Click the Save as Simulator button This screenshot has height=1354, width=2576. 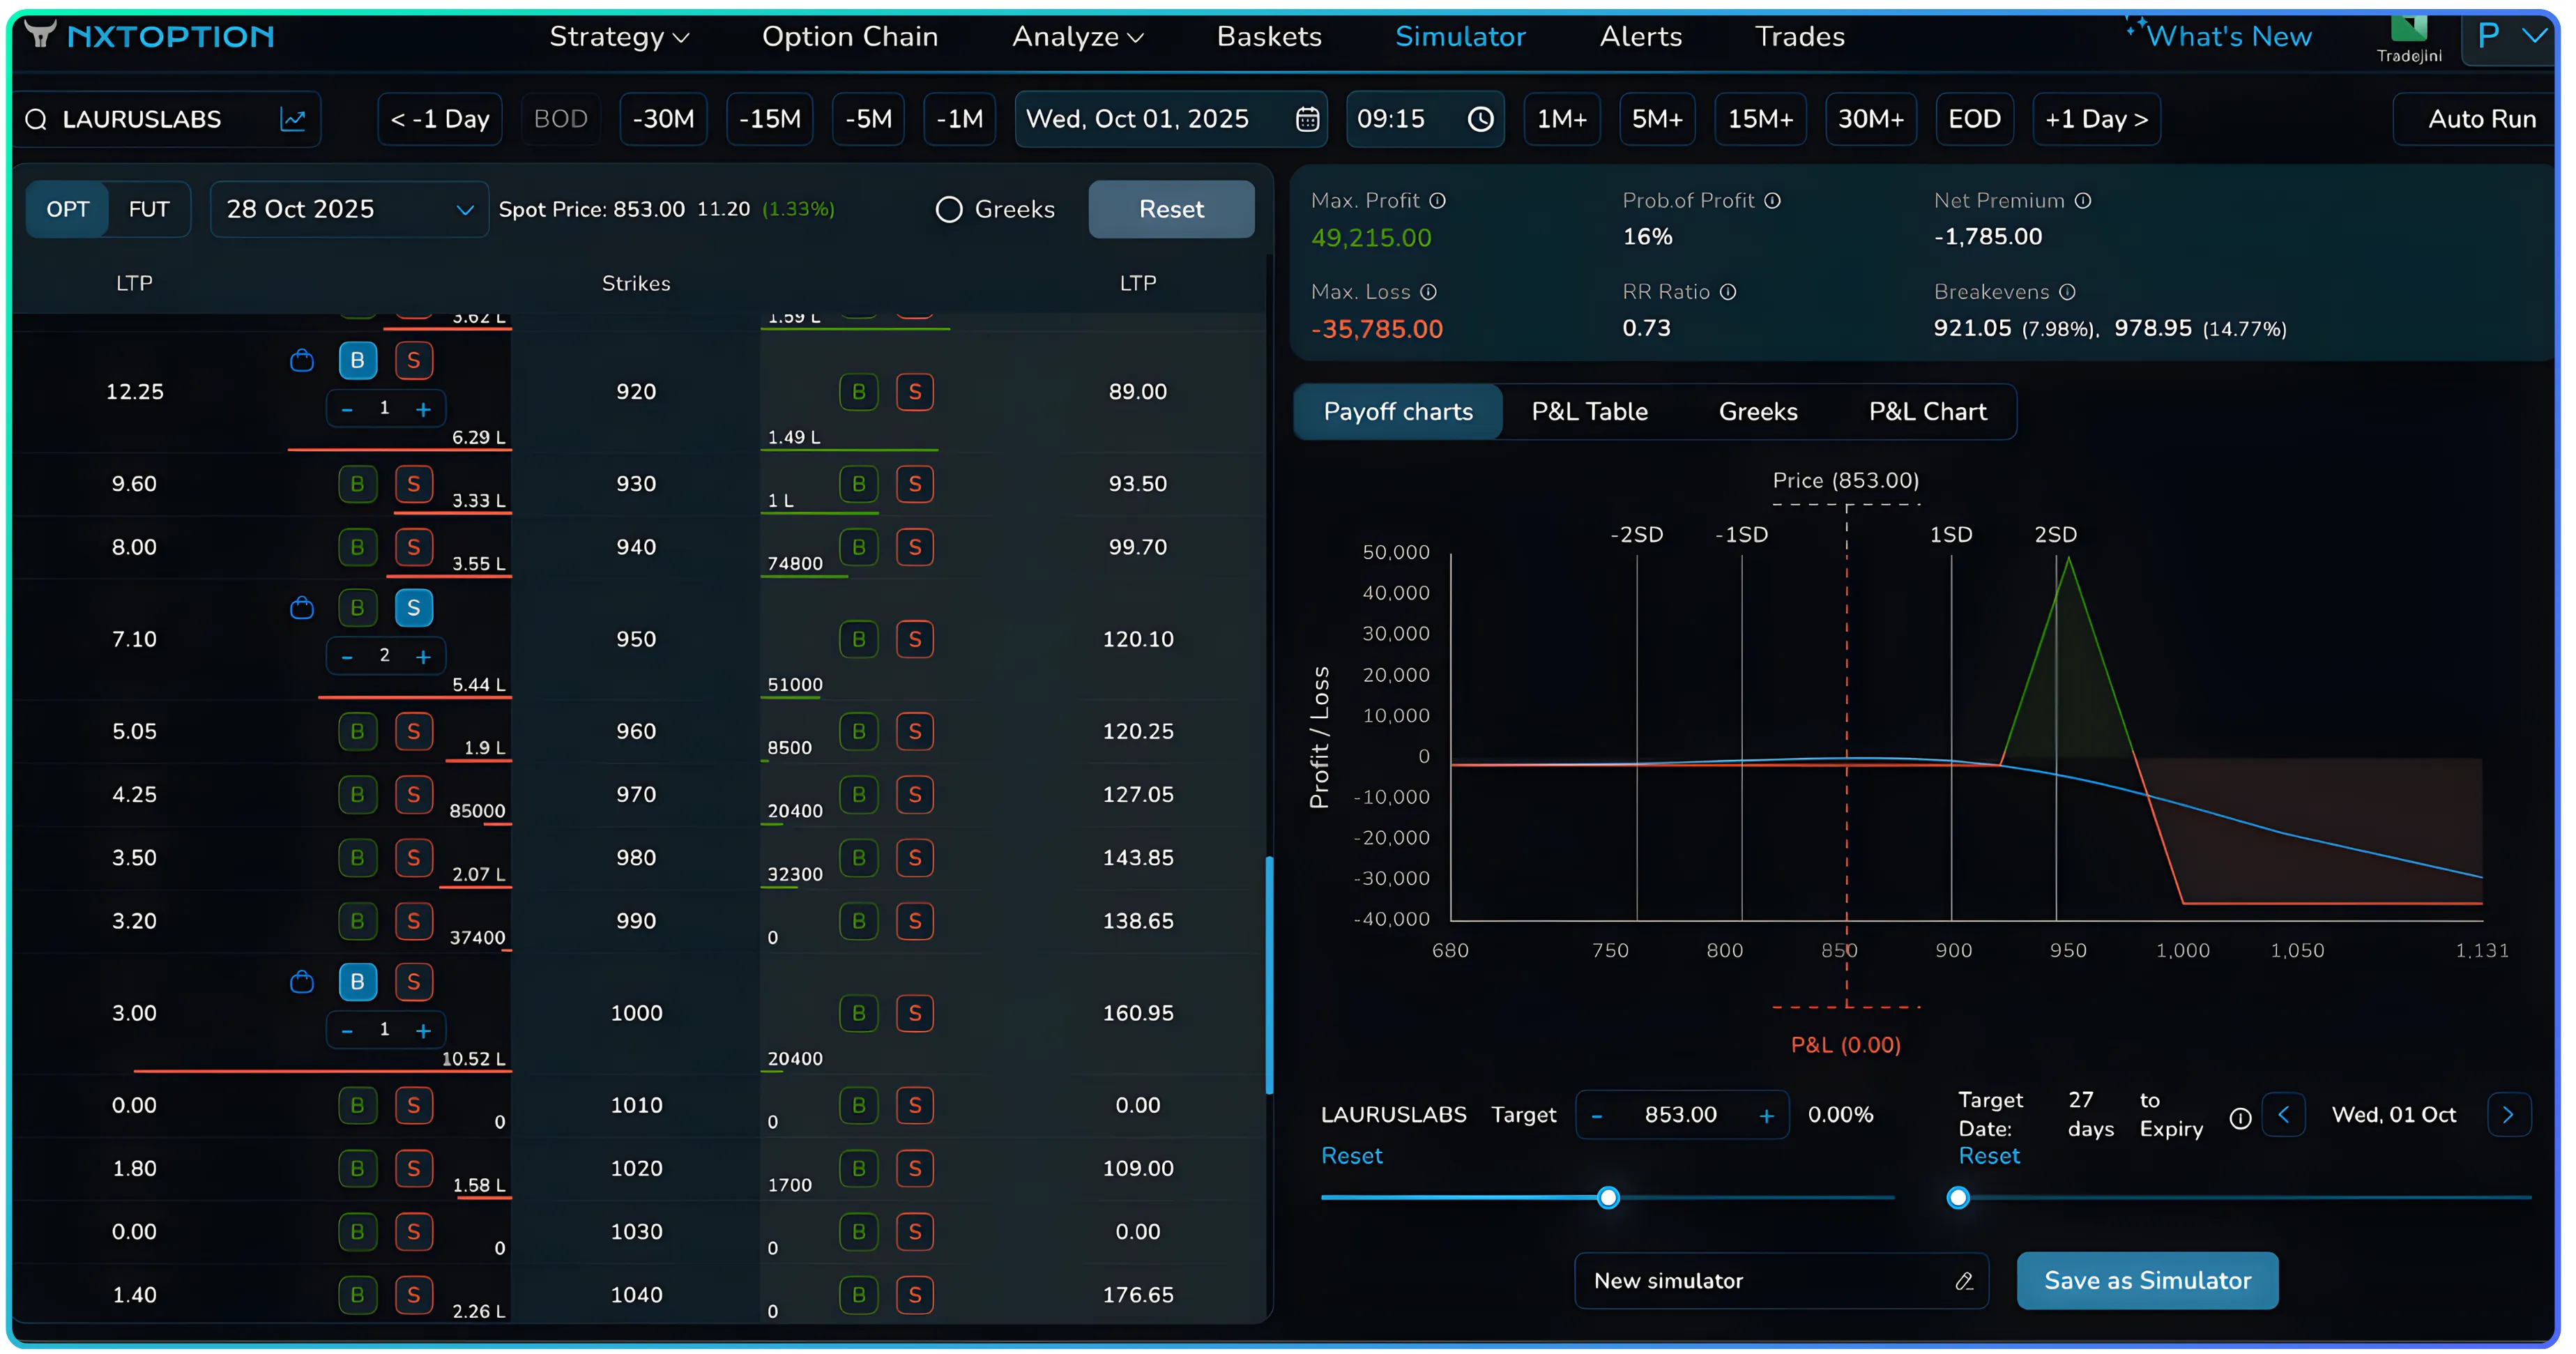2147,1282
